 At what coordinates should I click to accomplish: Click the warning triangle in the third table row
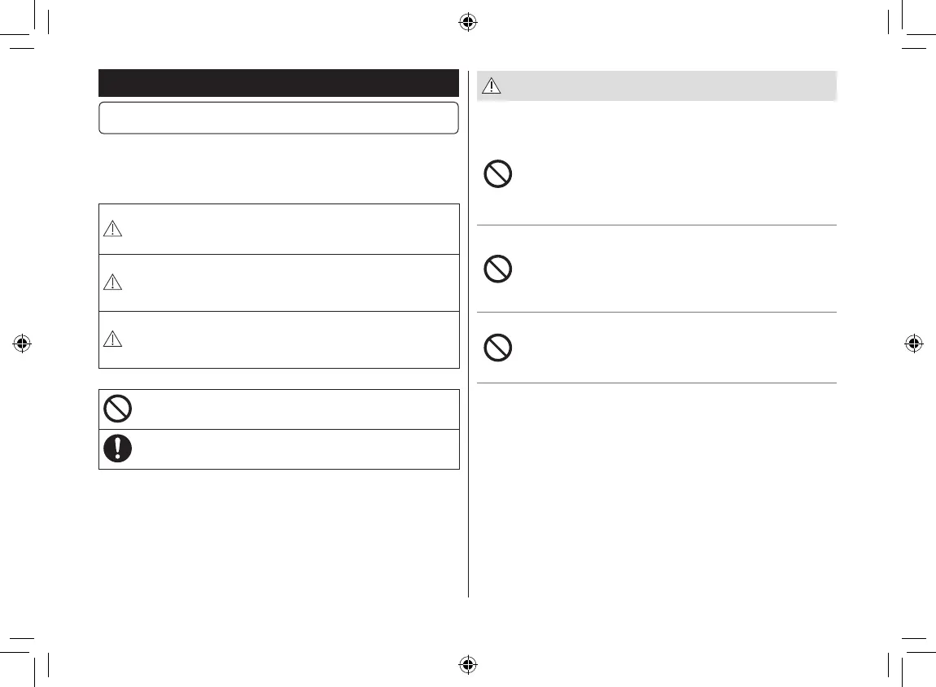[x=113, y=340]
